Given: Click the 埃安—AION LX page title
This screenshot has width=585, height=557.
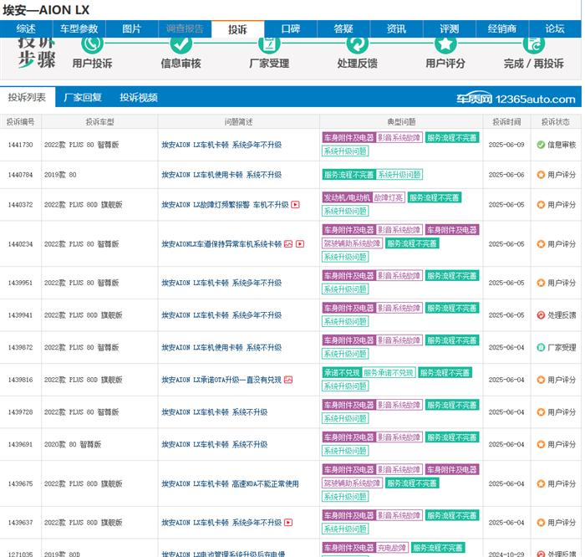Looking at the screenshot, I should coord(46,10).
